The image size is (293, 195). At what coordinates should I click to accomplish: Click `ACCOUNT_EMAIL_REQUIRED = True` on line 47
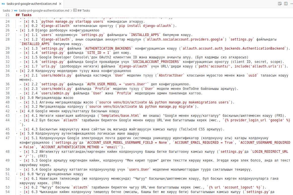click(204, 143)
